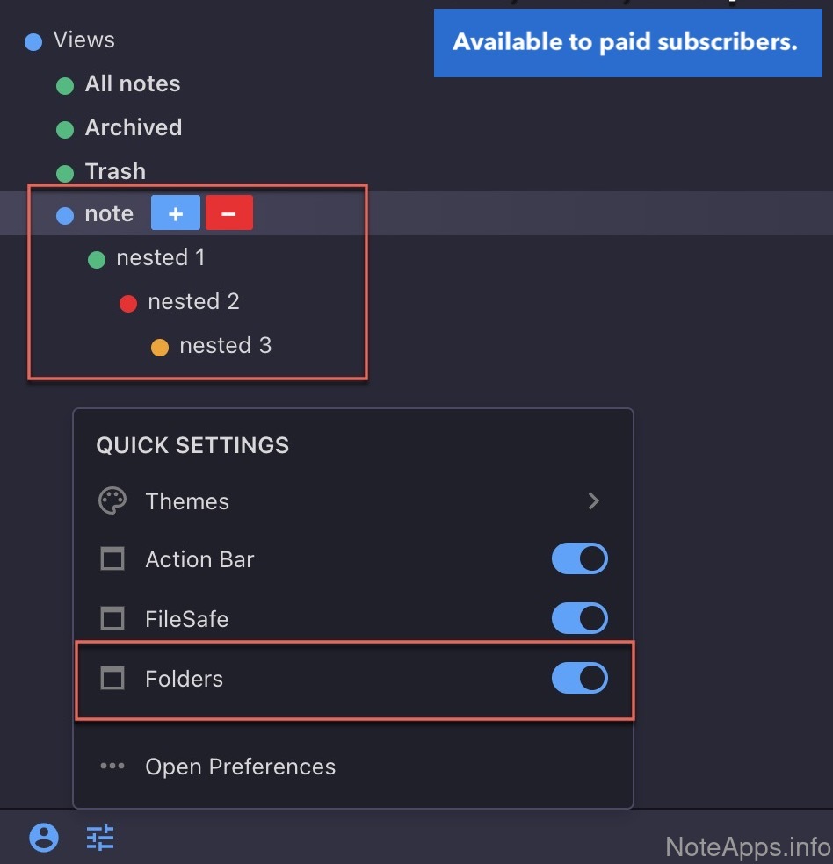Show the All notes view
833x864 pixels.
point(132,84)
